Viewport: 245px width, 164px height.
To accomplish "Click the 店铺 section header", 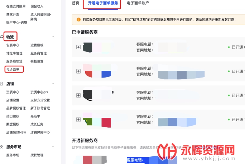I will point(10,84).
